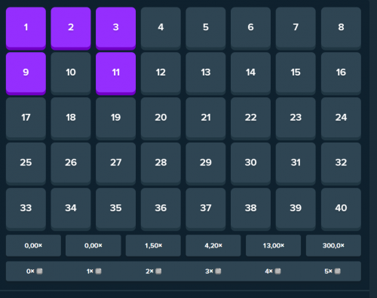Viewport: 377px width, 298px height.
Task: Choose the number 20 tile
Action: coord(161,118)
